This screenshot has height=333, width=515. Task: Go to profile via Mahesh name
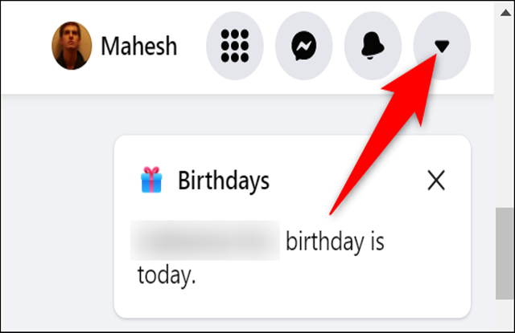point(139,47)
